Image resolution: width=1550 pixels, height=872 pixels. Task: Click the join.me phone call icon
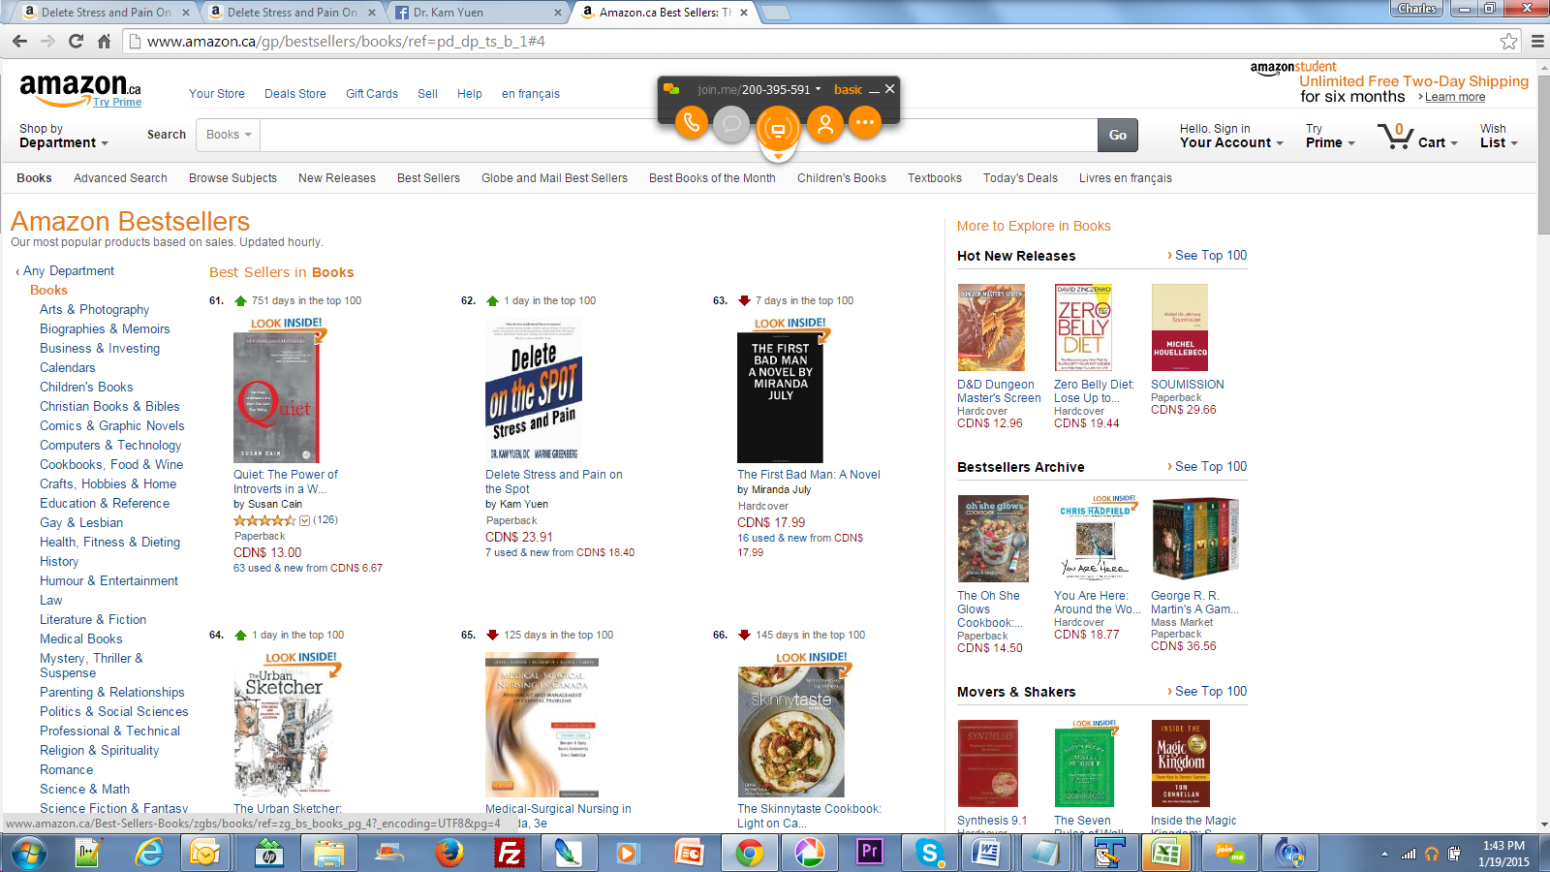[691, 123]
